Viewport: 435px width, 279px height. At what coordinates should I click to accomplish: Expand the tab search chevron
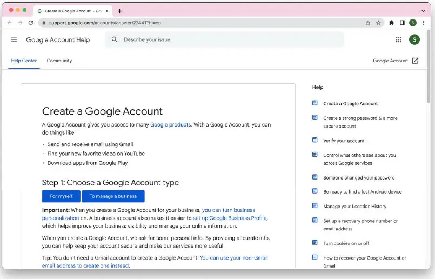(423, 11)
